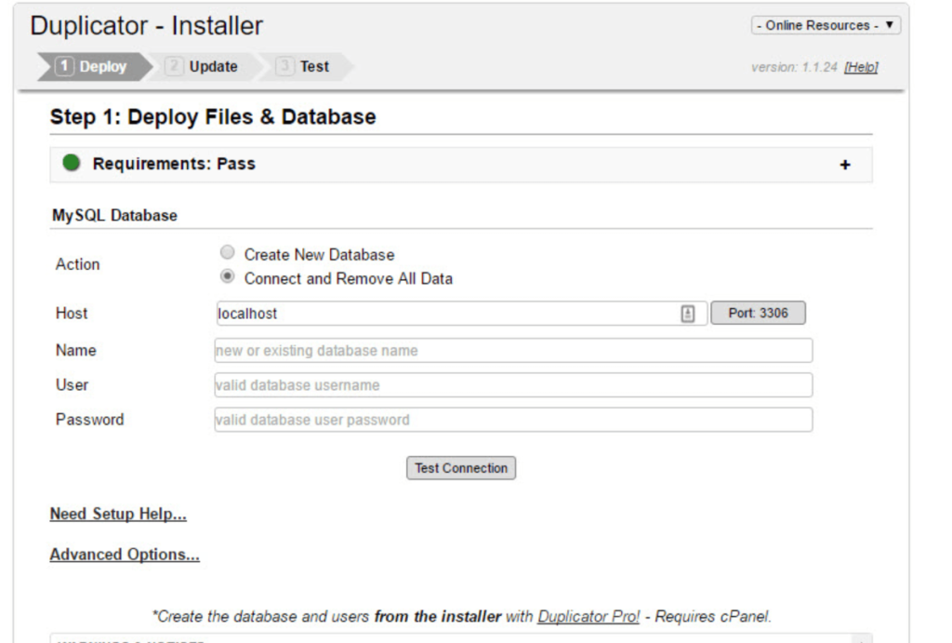952x643 pixels.
Task: Go to the Deploy step tab
Action: click(x=93, y=67)
